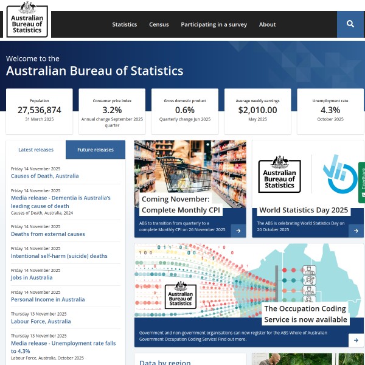Open Jobs in Australia release
The image size is (365, 365).
pos(32,278)
